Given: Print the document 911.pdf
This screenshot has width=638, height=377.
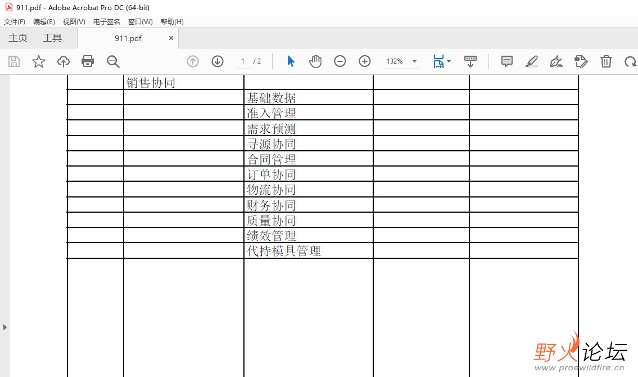Looking at the screenshot, I should [x=87, y=61].
